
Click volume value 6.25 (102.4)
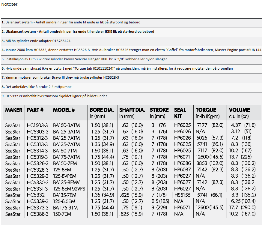point(243,201)
